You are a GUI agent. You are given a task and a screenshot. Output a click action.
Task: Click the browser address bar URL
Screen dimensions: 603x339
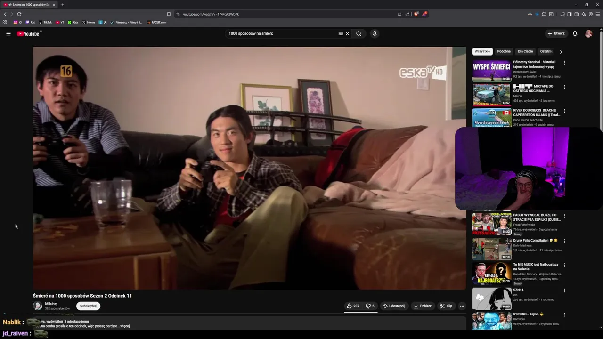[211, 14]
